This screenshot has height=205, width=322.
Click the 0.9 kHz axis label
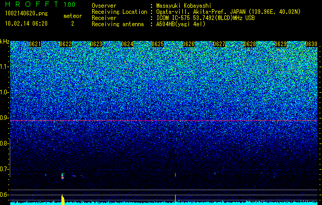pyautogui.click(x=4, y=118)
